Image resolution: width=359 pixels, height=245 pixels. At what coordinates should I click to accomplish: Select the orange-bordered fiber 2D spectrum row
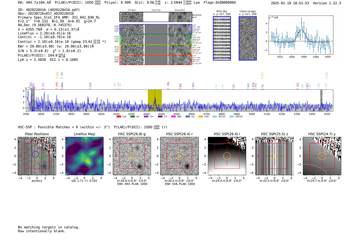pos(156,50)
